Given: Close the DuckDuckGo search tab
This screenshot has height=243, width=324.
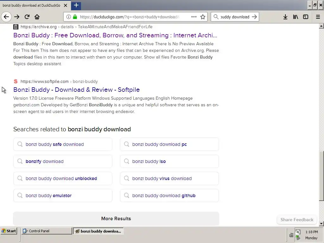Looking at the screenshot, I should click(65, 5).
